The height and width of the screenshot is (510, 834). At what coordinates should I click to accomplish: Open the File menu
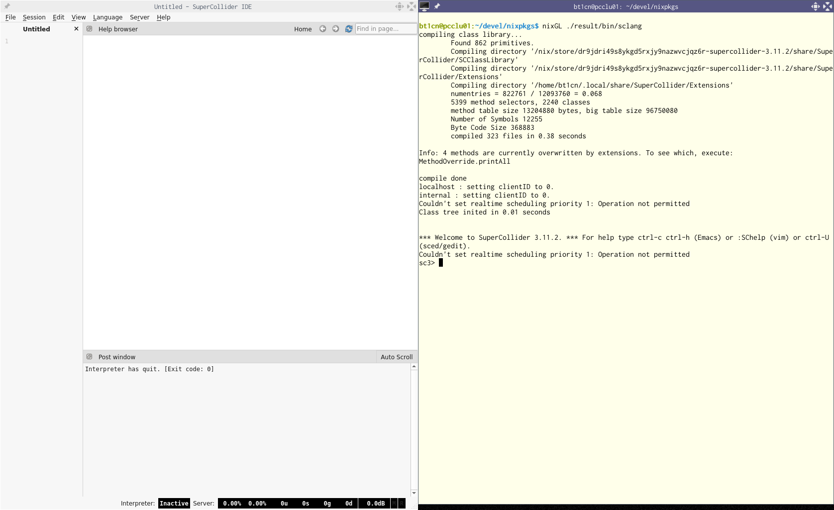[10, 17]
